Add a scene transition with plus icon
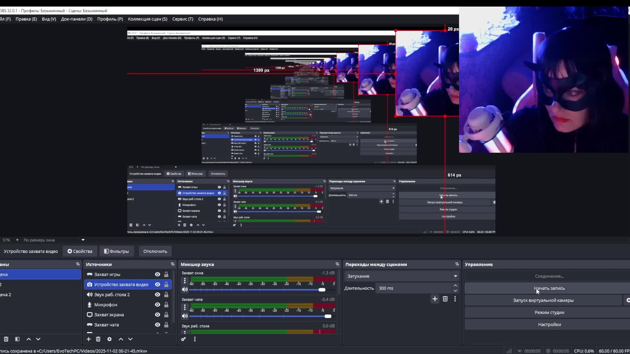This screenshot has width=630, height=354. click(x=435, y=299)
